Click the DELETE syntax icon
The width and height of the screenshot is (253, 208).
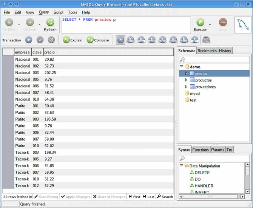[192, 173]
